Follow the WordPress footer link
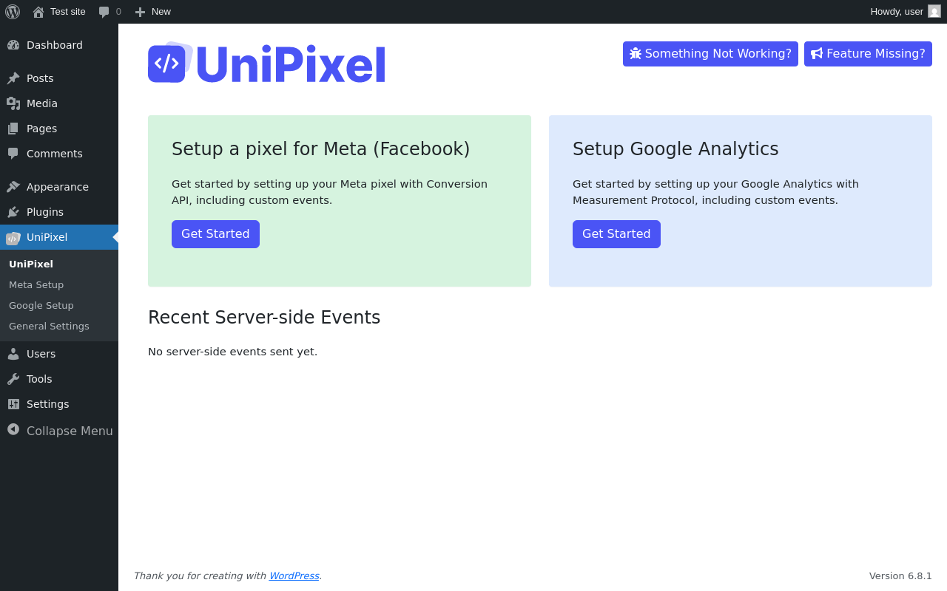Screen dimensions: 947x591 [294, 575]
